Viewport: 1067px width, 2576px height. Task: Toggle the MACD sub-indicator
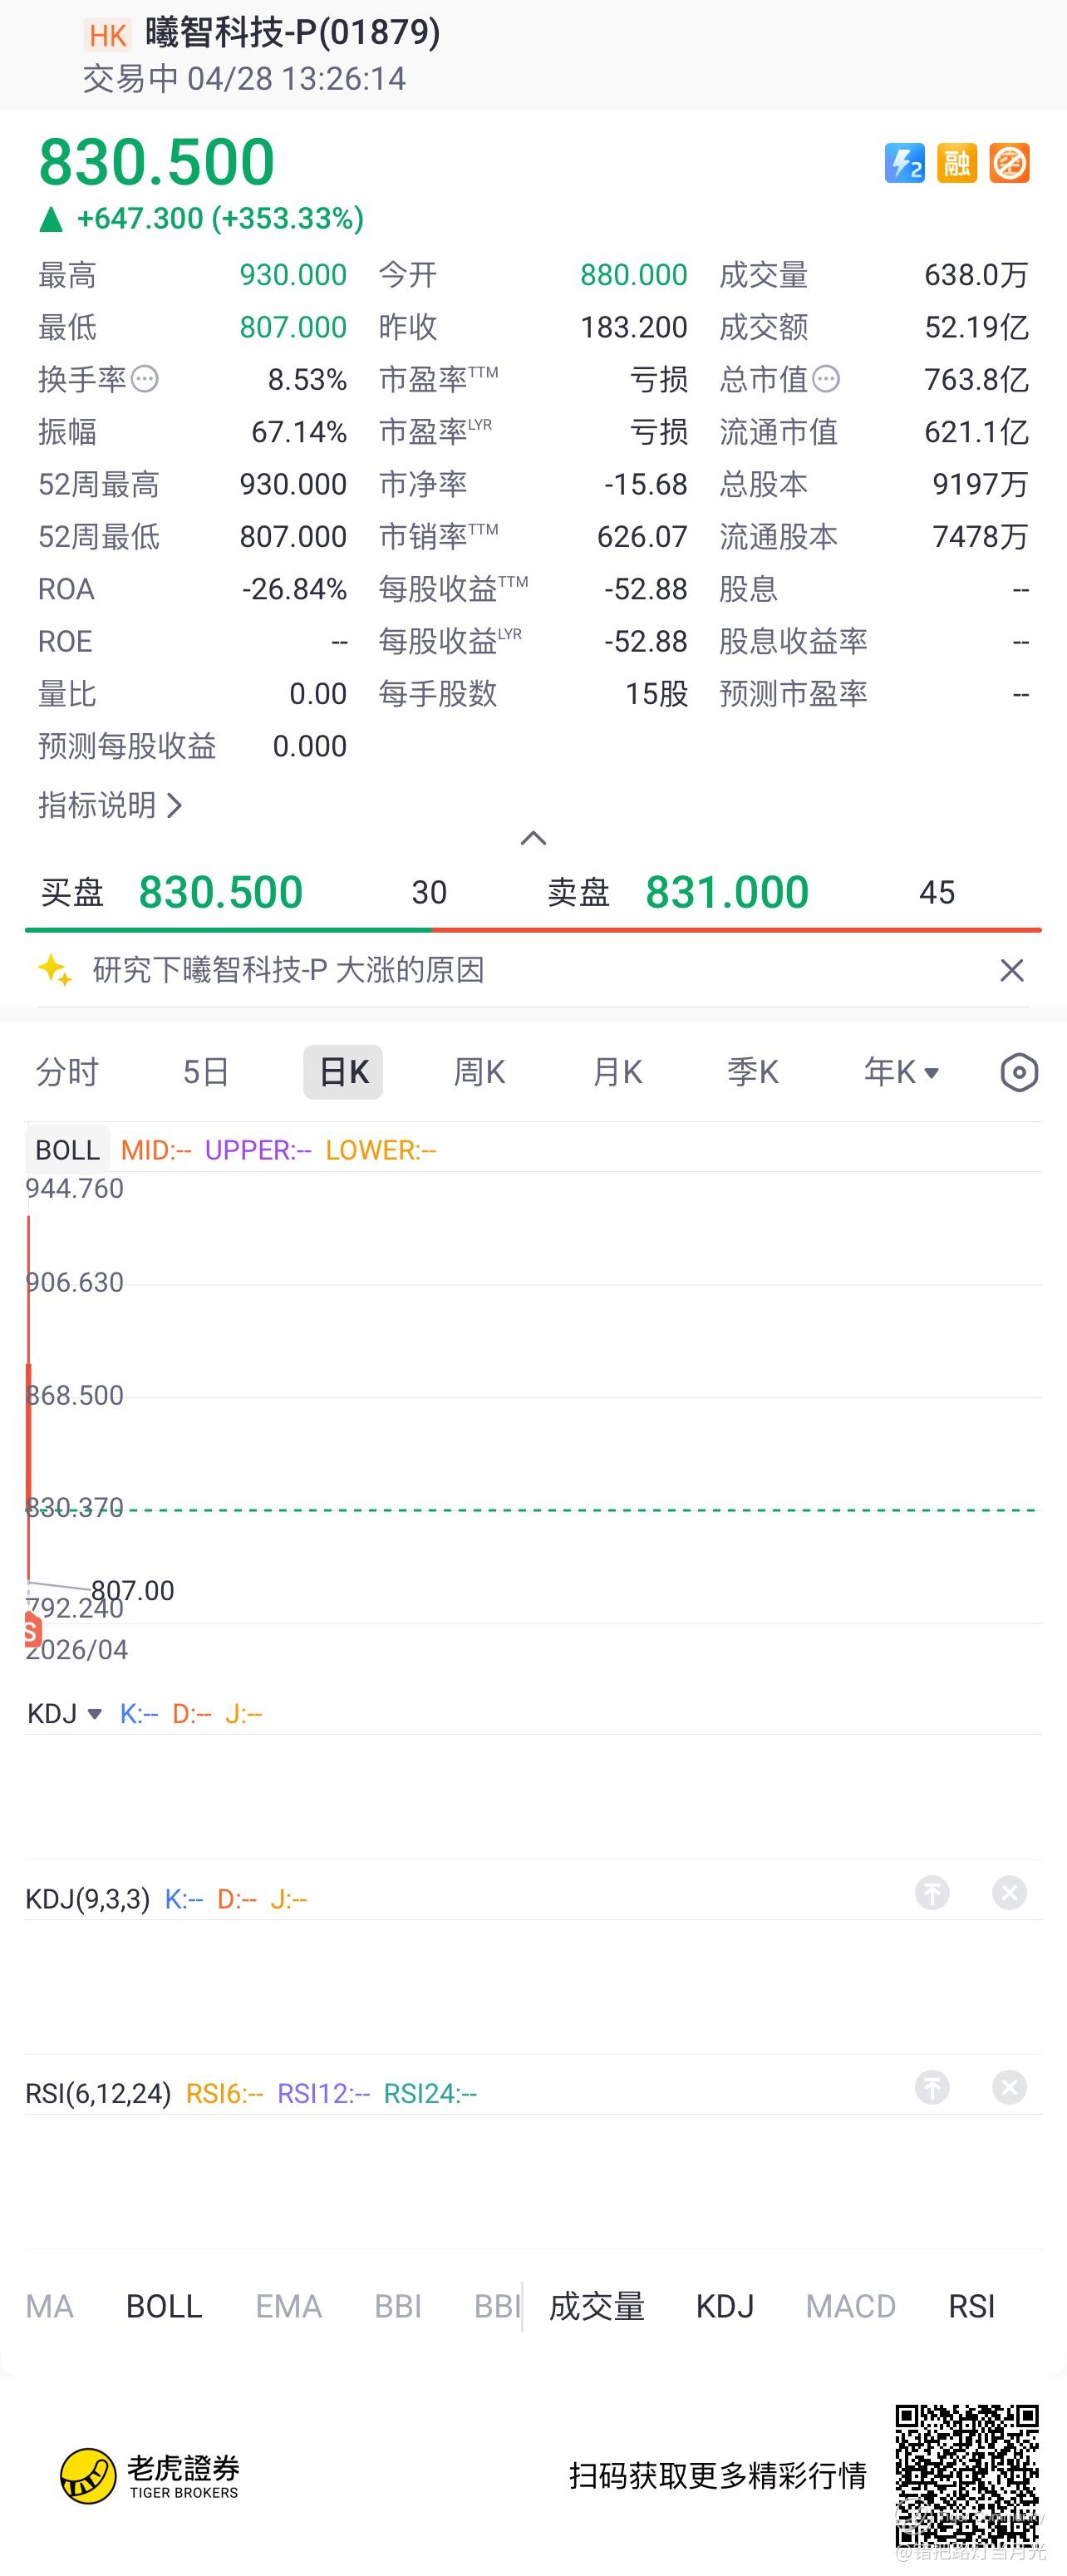[851, 2306]
